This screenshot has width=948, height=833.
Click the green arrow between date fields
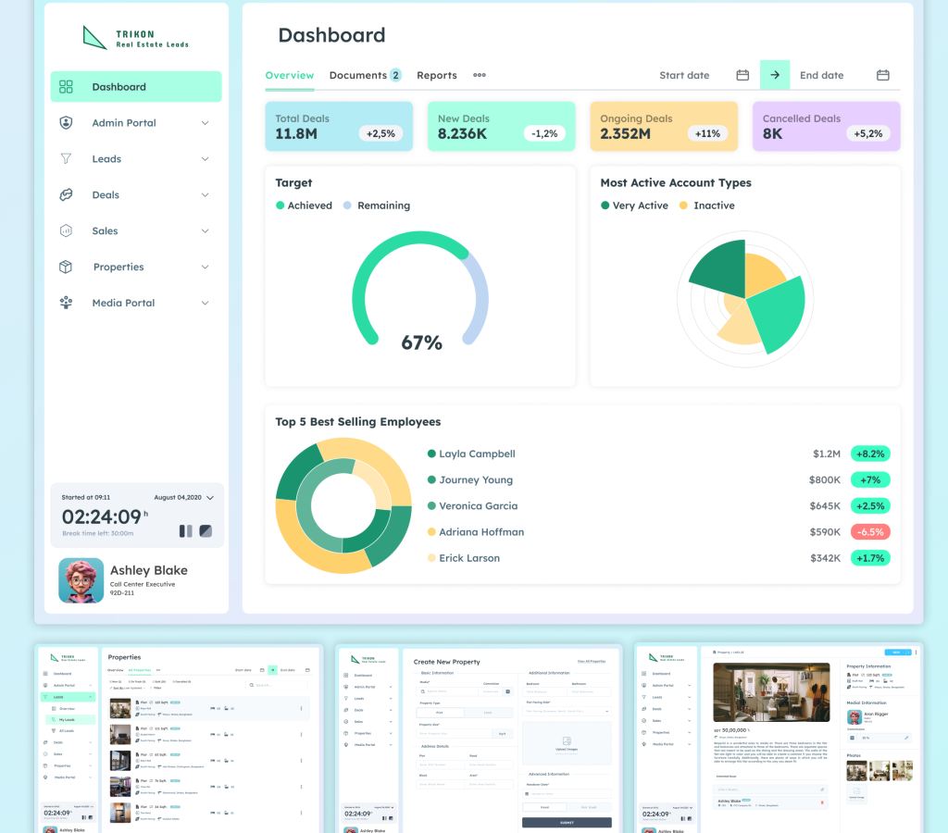pos(775,75)
